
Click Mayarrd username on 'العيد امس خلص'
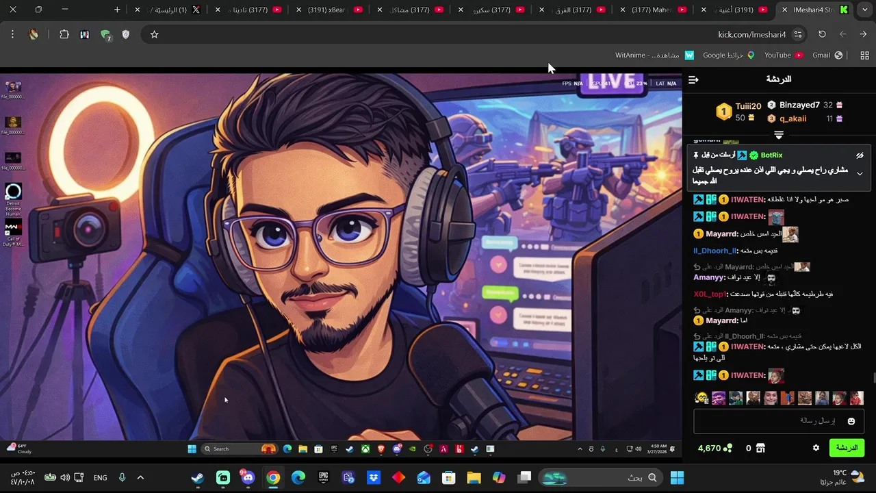tap(721, 234)
